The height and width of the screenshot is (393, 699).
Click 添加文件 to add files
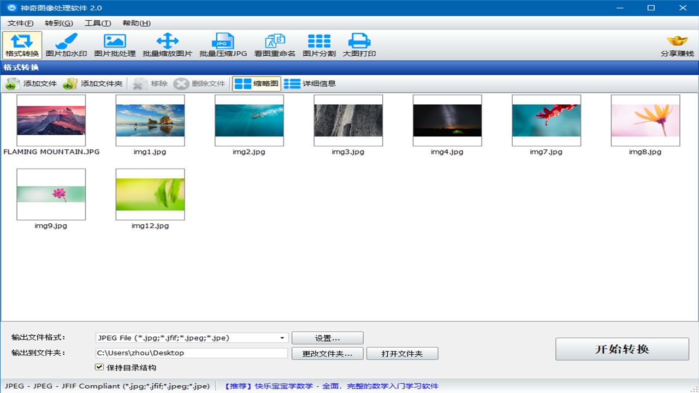click(32, 84)
